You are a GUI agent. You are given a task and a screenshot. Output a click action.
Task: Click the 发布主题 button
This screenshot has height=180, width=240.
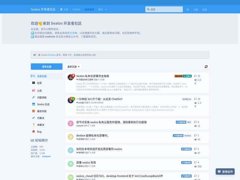[47, 67]
